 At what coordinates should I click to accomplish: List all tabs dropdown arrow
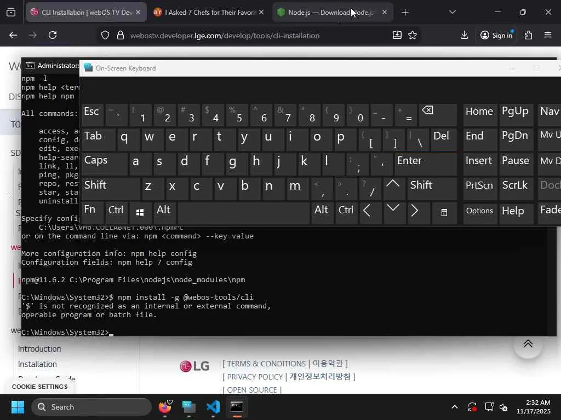click(x=452, y=12)
